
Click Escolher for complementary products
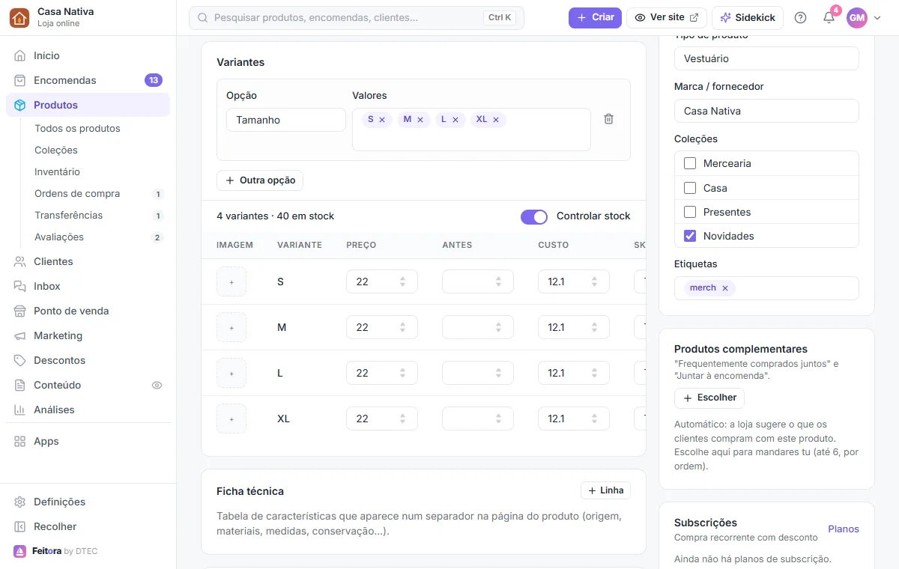tap(709, 398)
